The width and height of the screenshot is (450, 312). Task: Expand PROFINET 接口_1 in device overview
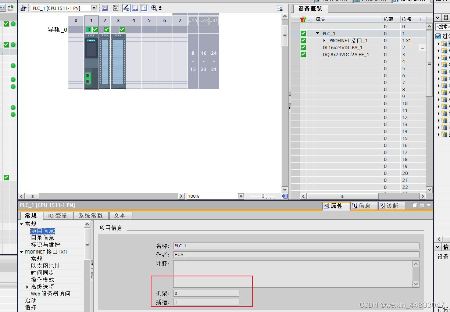point(324,40)
